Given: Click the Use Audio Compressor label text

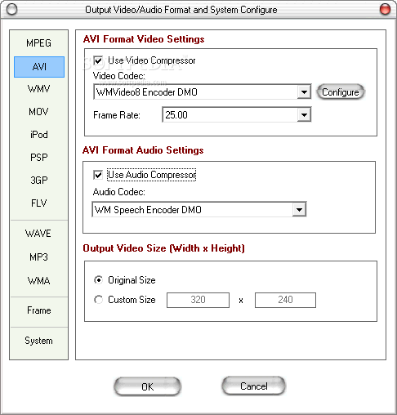Looking at the screenshot, I should click(152, 175).
